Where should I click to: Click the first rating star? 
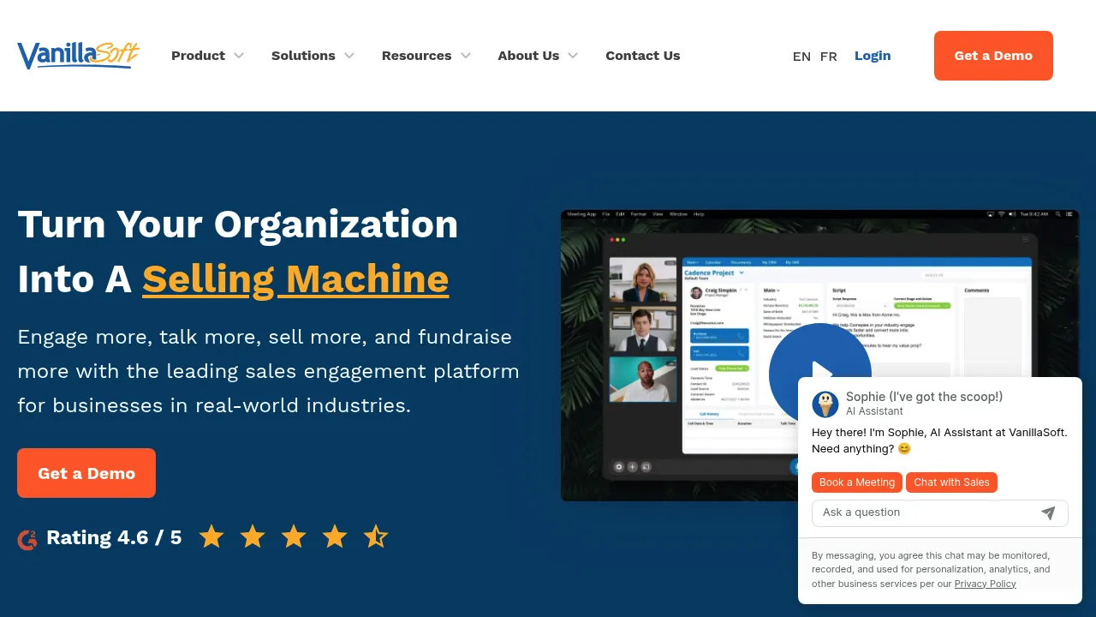pyautogui.click(x=211, y=537)
